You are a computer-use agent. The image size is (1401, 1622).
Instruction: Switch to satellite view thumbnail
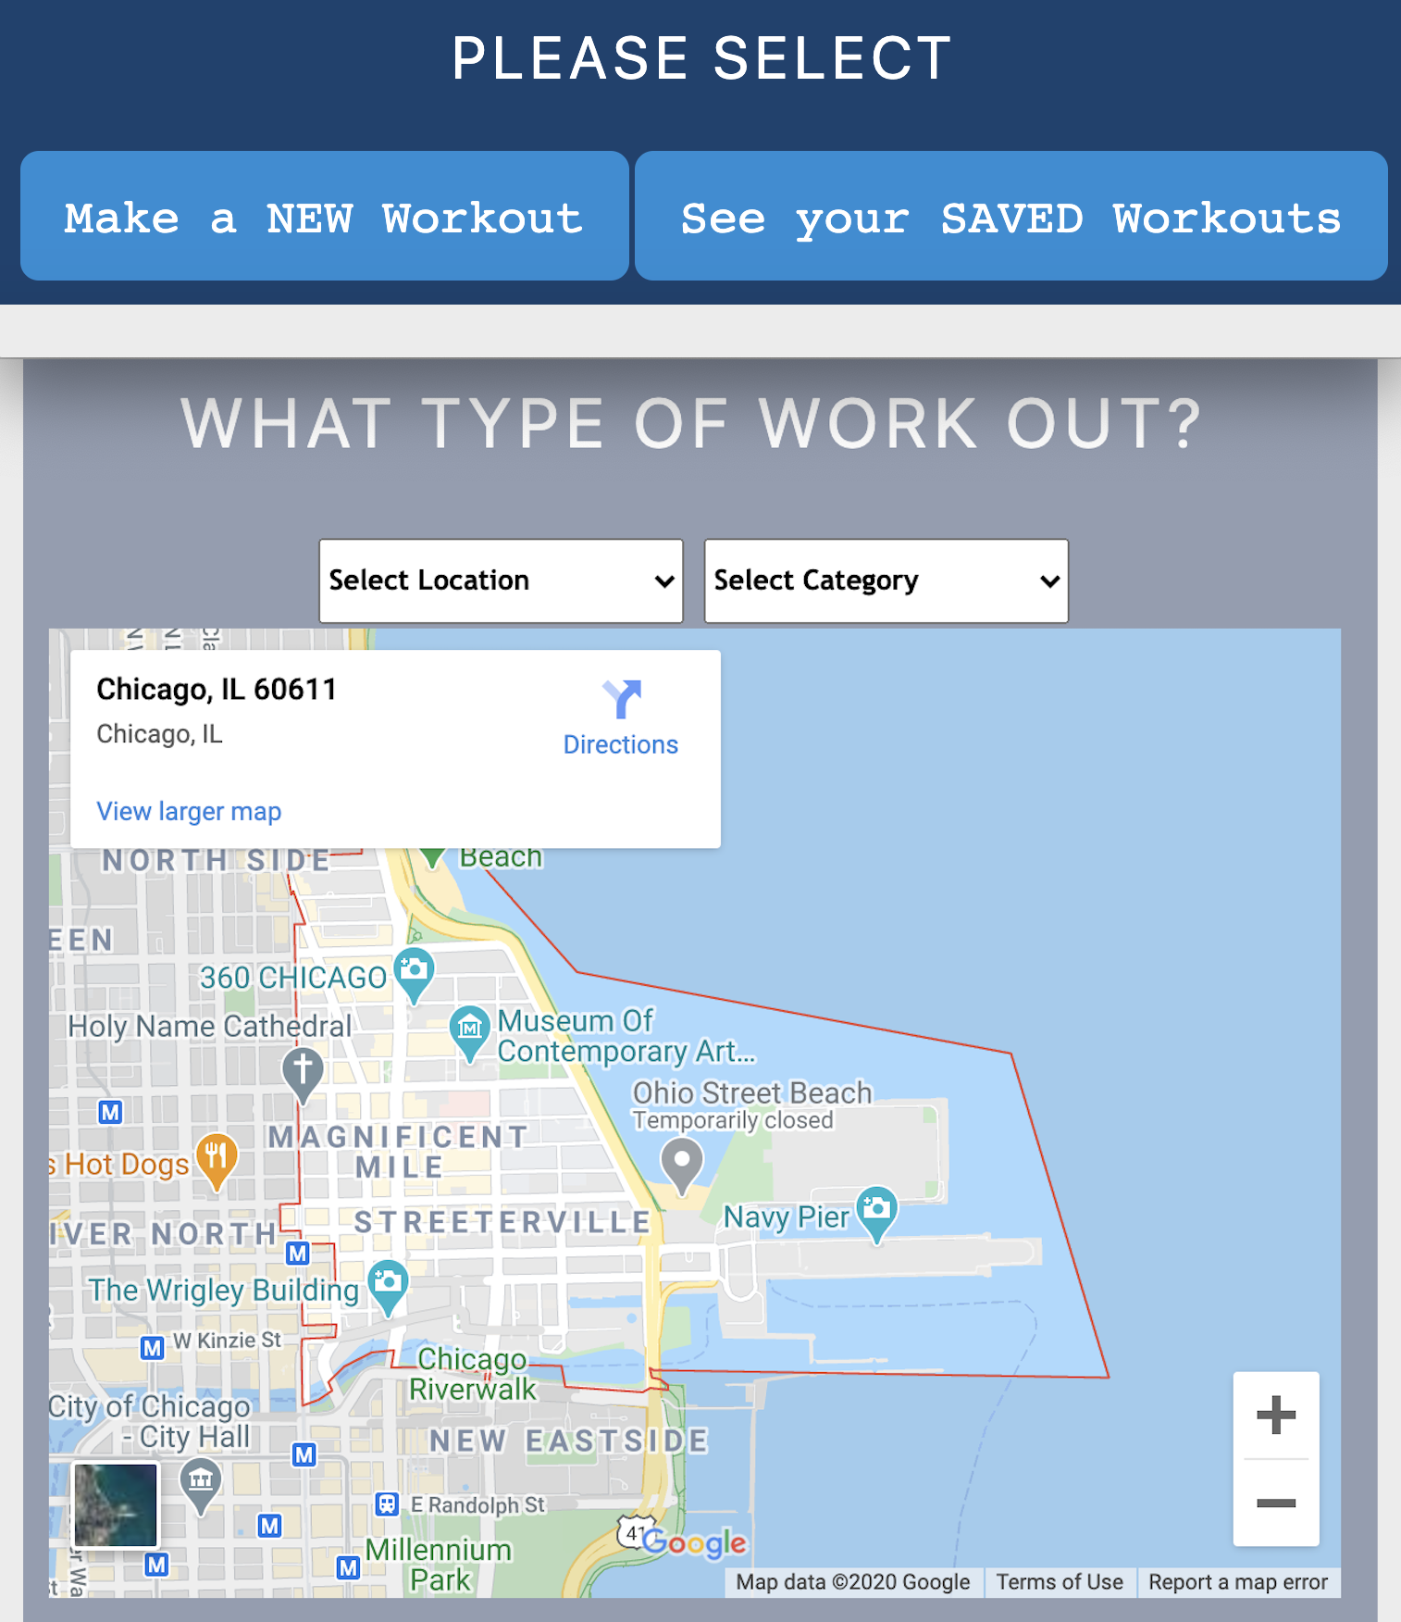pos(116,1504)
